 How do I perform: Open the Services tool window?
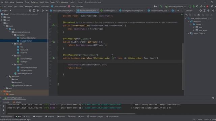61,117
